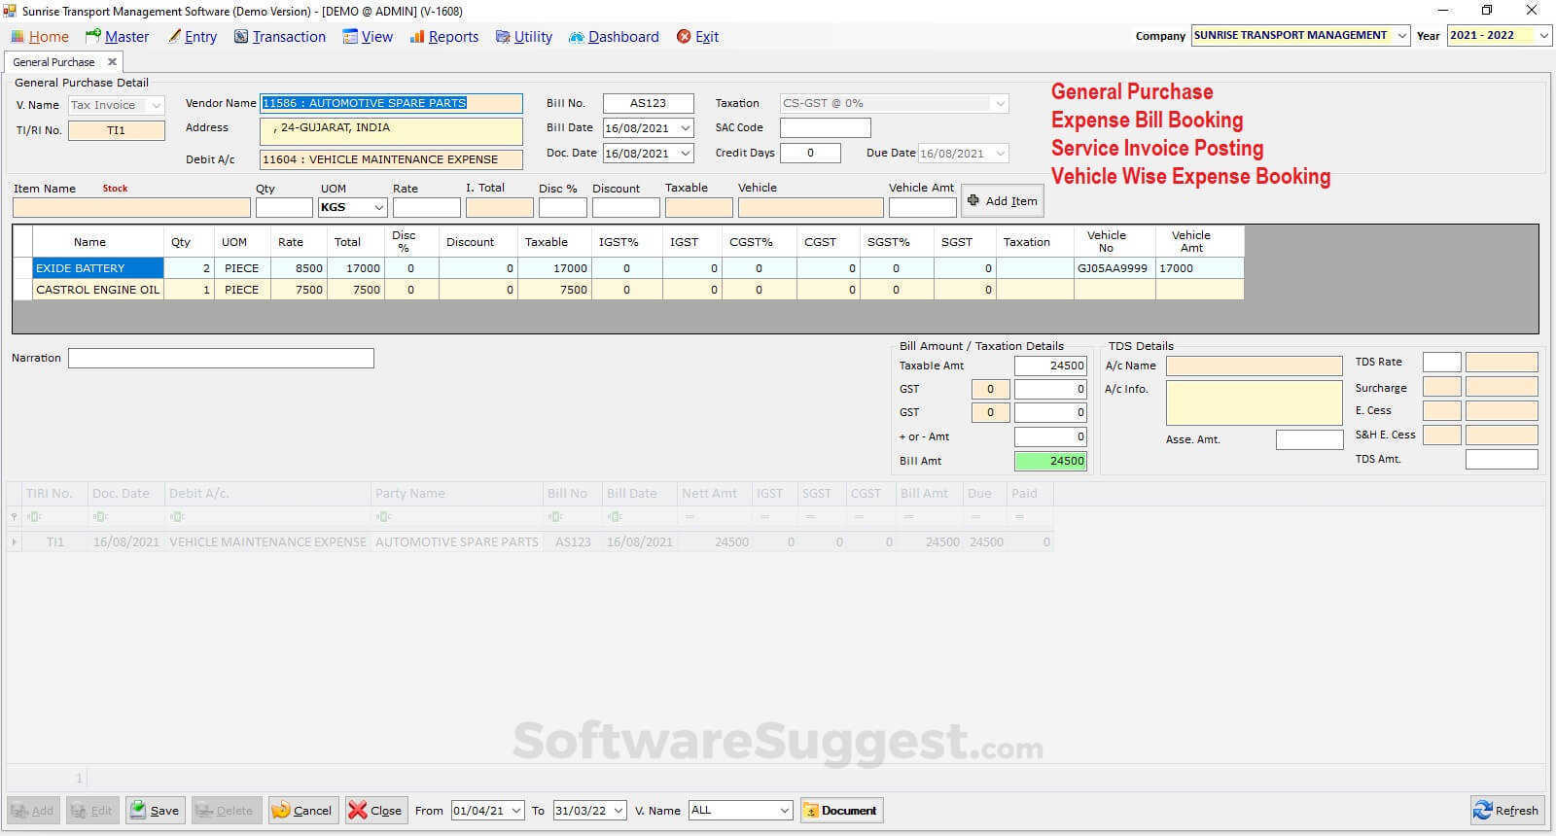
Task: Click the Rate input field
Action: [x=427, y=207]
